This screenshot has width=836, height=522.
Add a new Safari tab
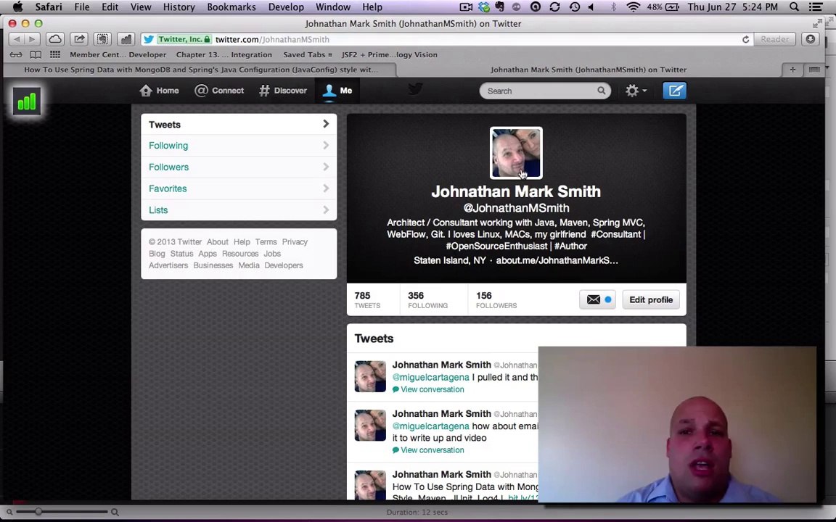(x=792, y=70)
